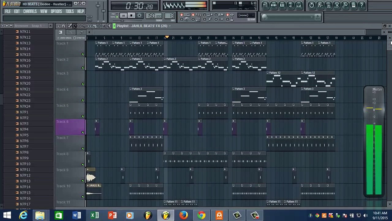
Task: Open Microsoft Word from the taskbar
Action: 77,215
